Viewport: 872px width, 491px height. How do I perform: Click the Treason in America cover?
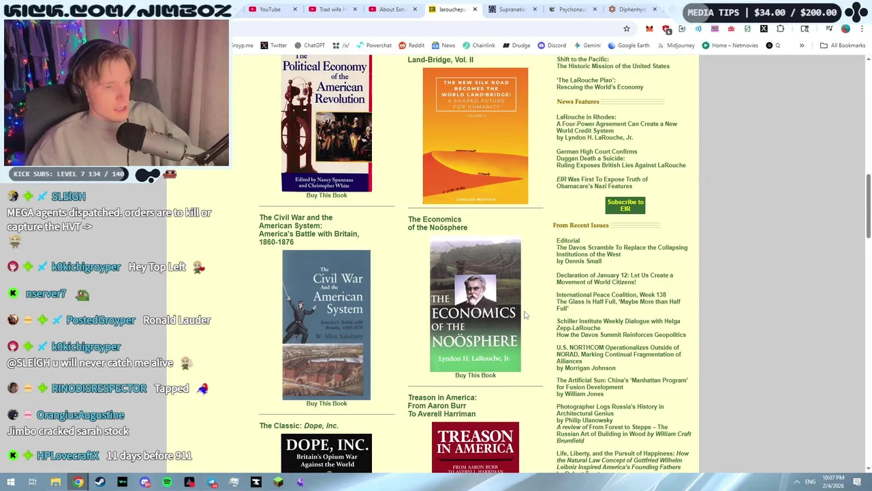point(475,447)
